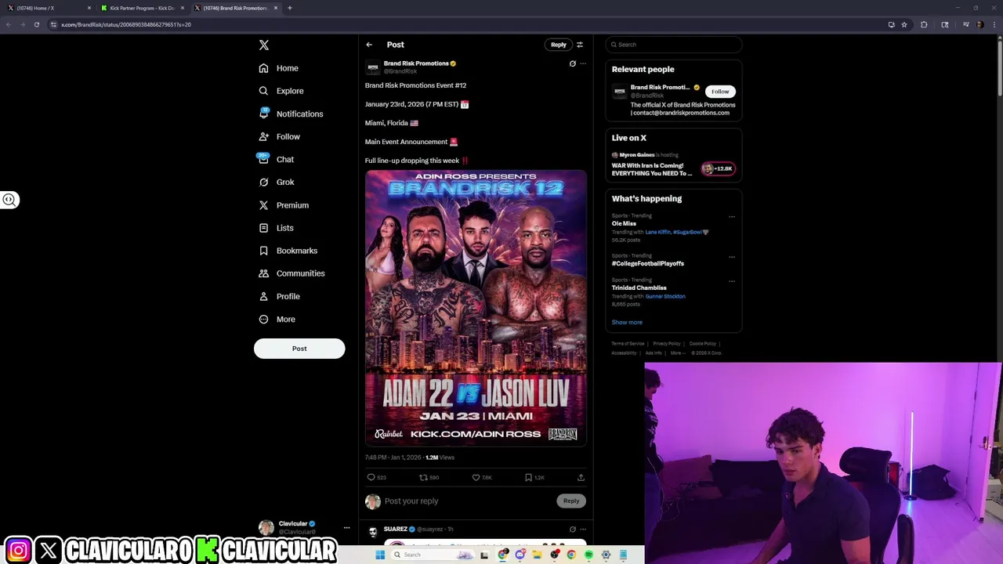Open the BrandRisk 12 event poster image

(476, 308)
